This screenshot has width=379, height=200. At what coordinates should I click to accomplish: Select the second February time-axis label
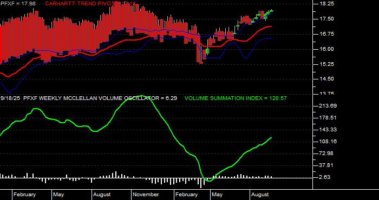point(186,195)
